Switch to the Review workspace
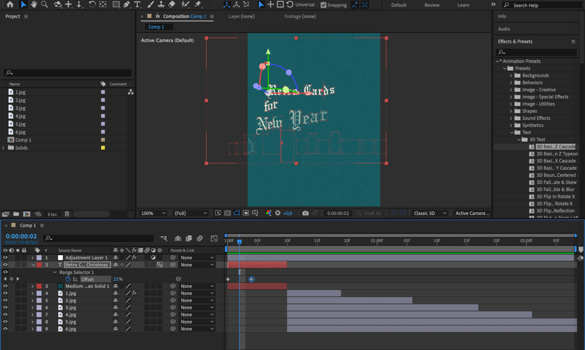Viewport: 585px width, 350px height. [432, 5]
